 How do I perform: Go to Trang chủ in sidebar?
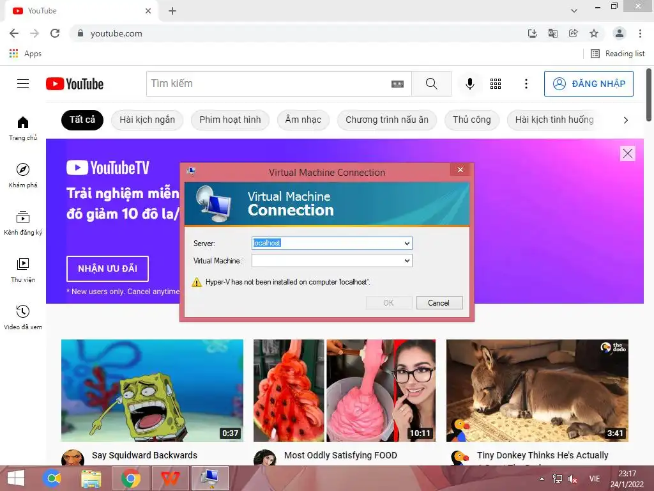[23, 128]
